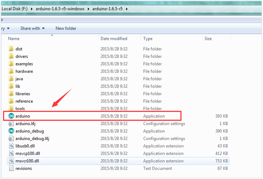Click 'Application extension' in libusb0.dll row
263x179 pixels.
164,146
